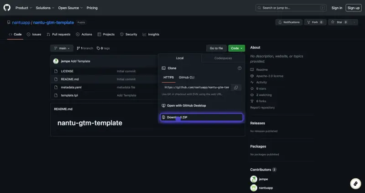Open with GitHub Desktop
Image resolution: width=365 pixels, height=193 pixels.
coord(184,106)
